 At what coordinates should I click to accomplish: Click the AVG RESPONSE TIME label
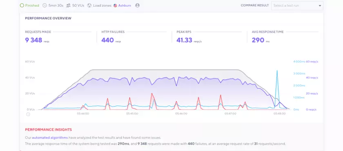click(x=267, y=32)
